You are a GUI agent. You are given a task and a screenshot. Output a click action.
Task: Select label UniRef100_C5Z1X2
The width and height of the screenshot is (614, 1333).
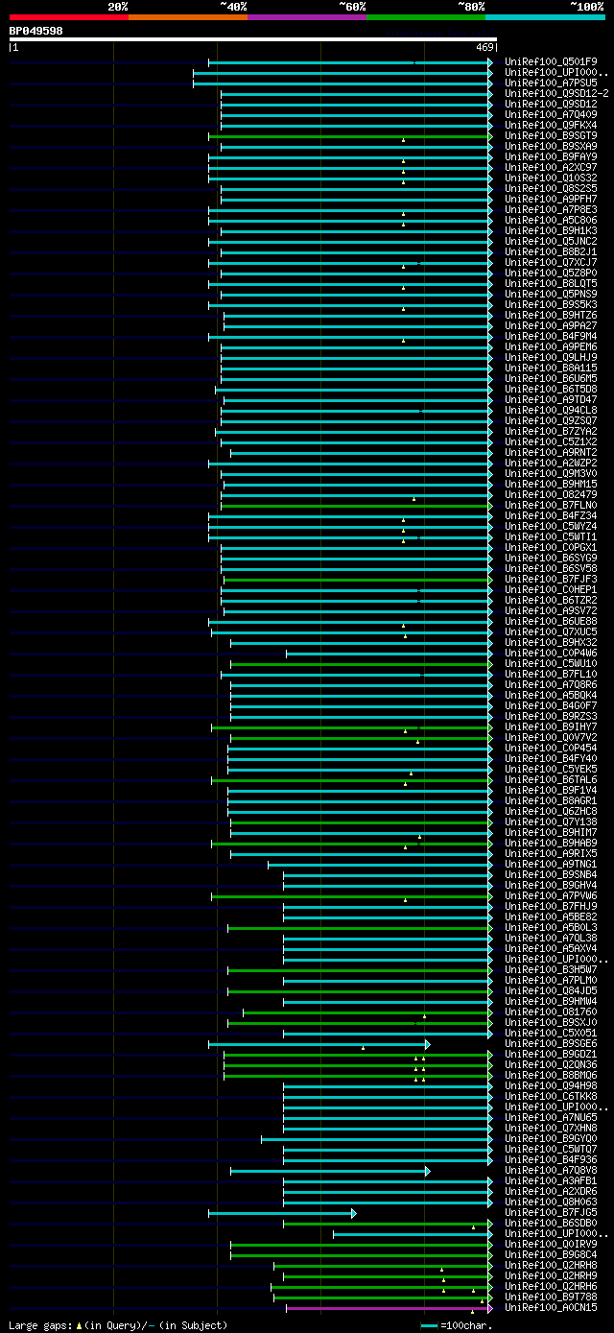click(551, 441)
